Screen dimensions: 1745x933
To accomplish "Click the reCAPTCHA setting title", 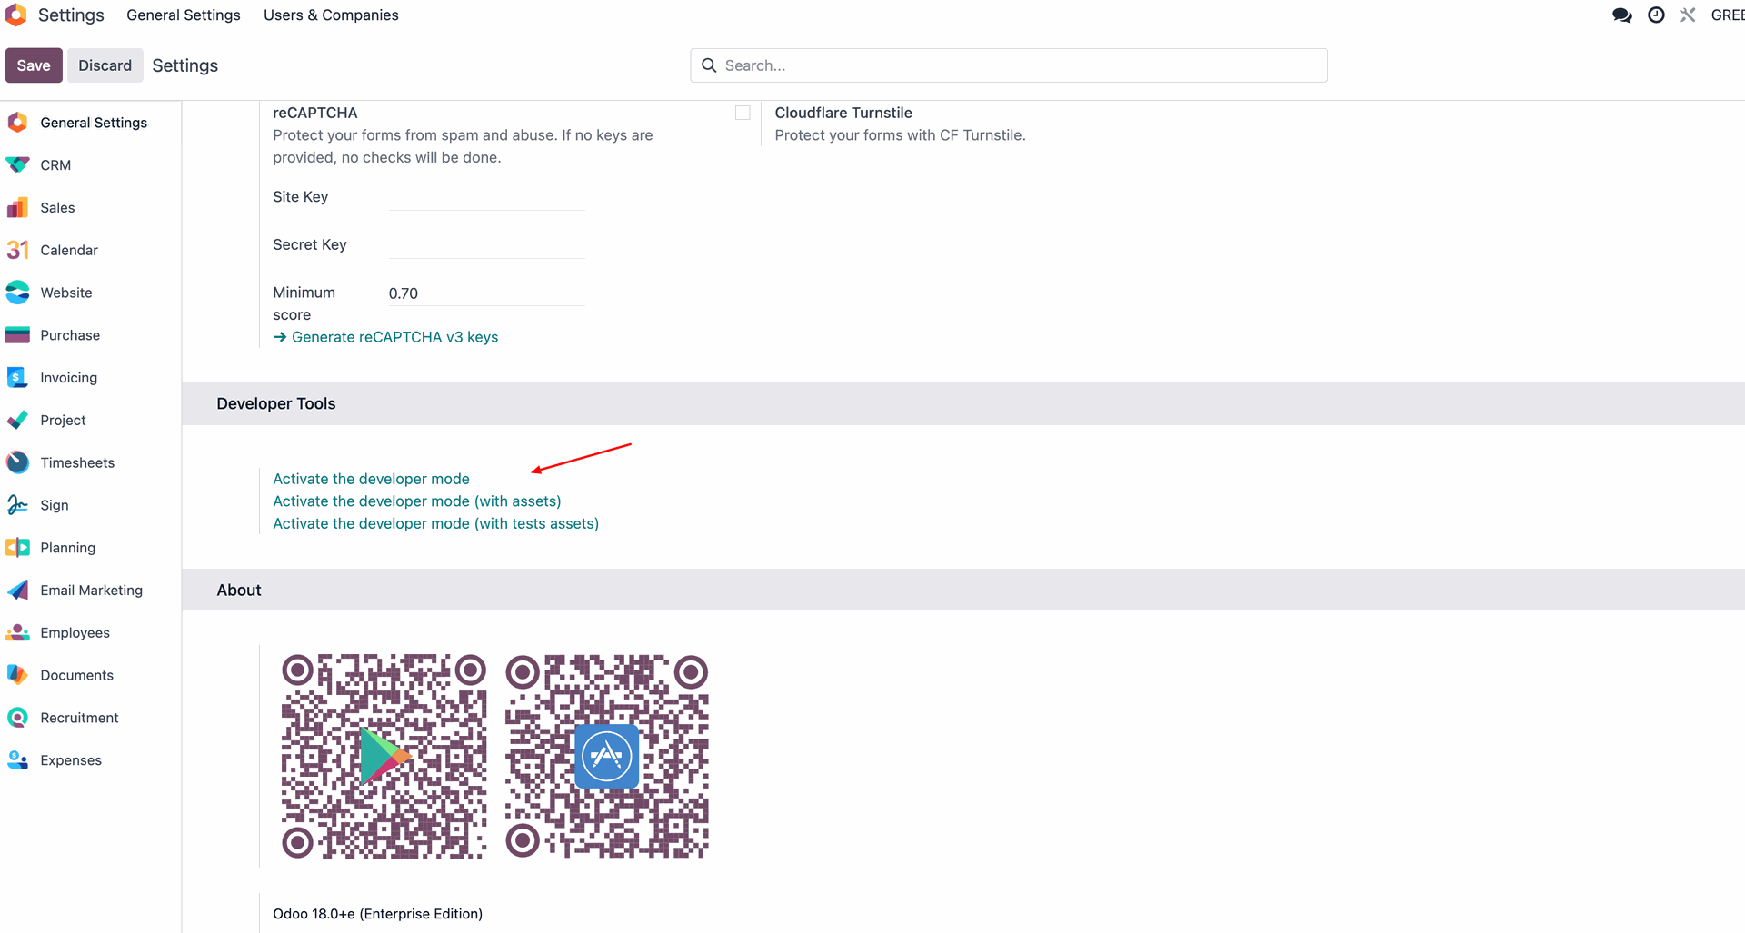I will pyautogui.click(x=315, y=113).
